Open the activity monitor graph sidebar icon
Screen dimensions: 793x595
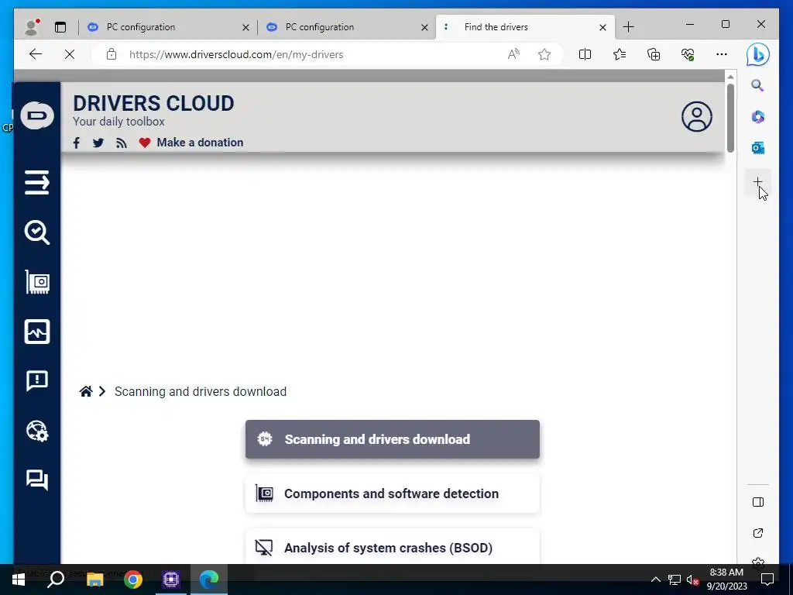coord(37,332)
